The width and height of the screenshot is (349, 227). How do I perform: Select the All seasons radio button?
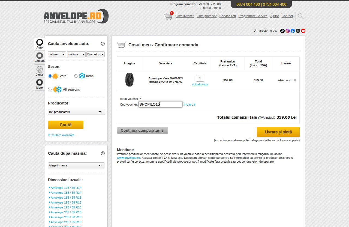tap(50, 89)
